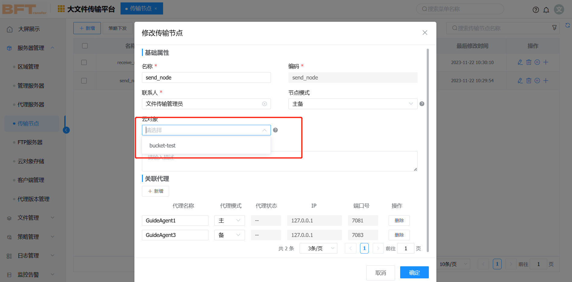
Task: Click the pause icon in the 10:29:54 row
Action: 537,81
